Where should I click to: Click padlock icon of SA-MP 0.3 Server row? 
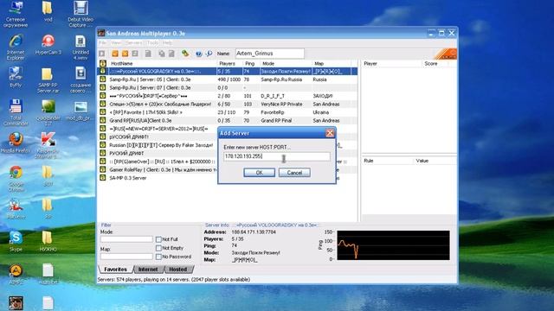(103, 178)
